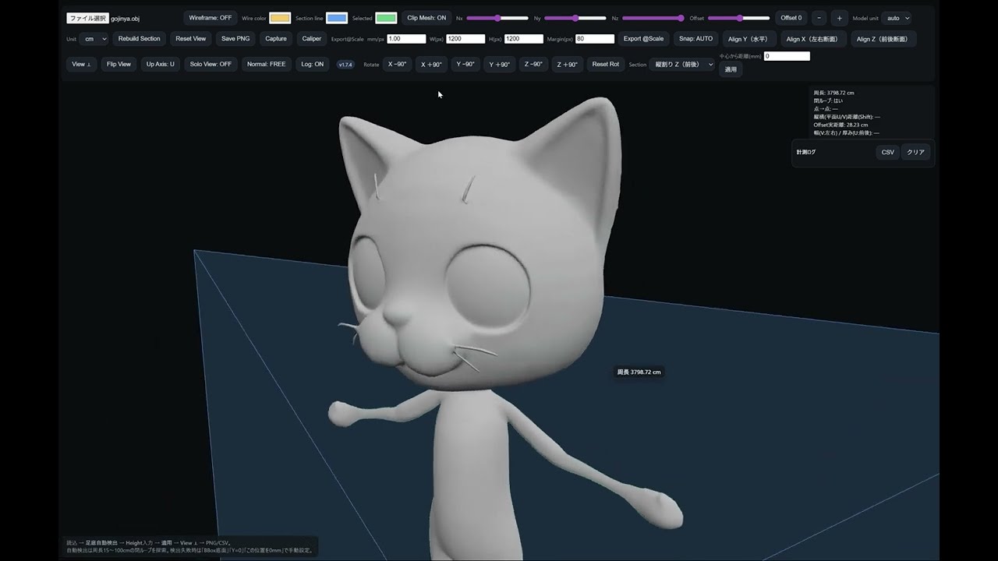The image size is (998, 561).
Task: Toggle the Snap: AUTO button
Action: coord(696,39)
